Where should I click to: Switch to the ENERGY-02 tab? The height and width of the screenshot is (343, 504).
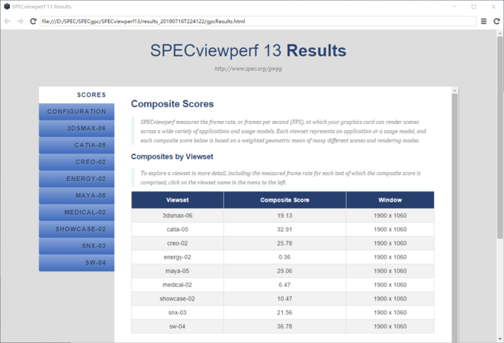coord(76,179)
